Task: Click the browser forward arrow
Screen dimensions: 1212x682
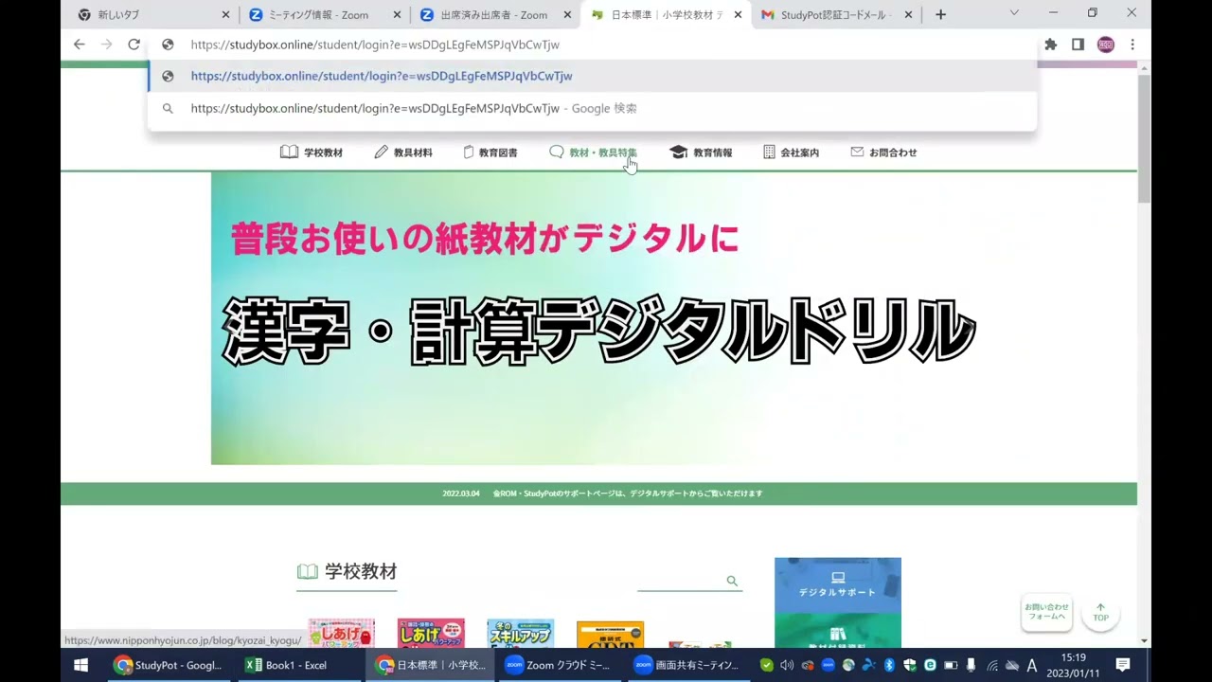Action: [x=107, y=45]
